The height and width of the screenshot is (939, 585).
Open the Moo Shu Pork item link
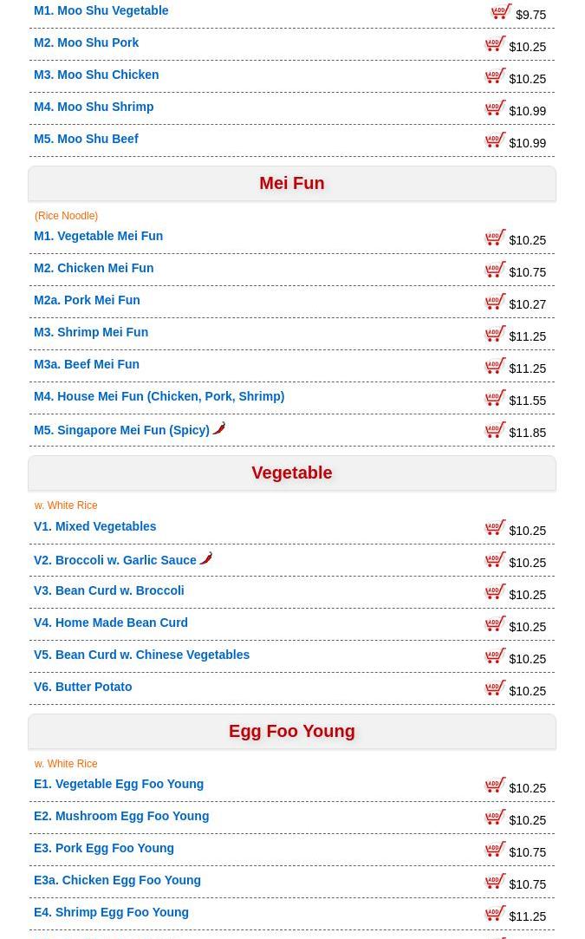coord(86,42)
